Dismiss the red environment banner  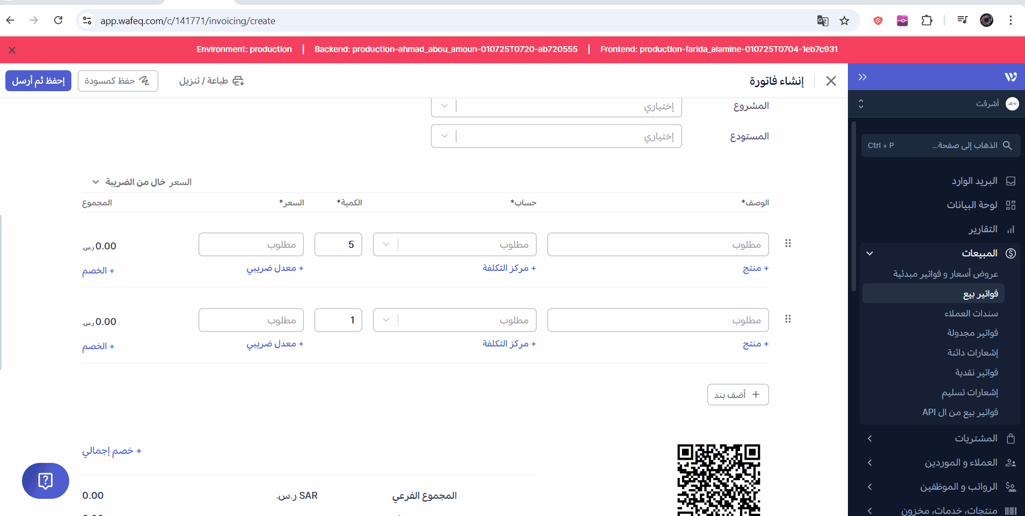click(12, 50)
